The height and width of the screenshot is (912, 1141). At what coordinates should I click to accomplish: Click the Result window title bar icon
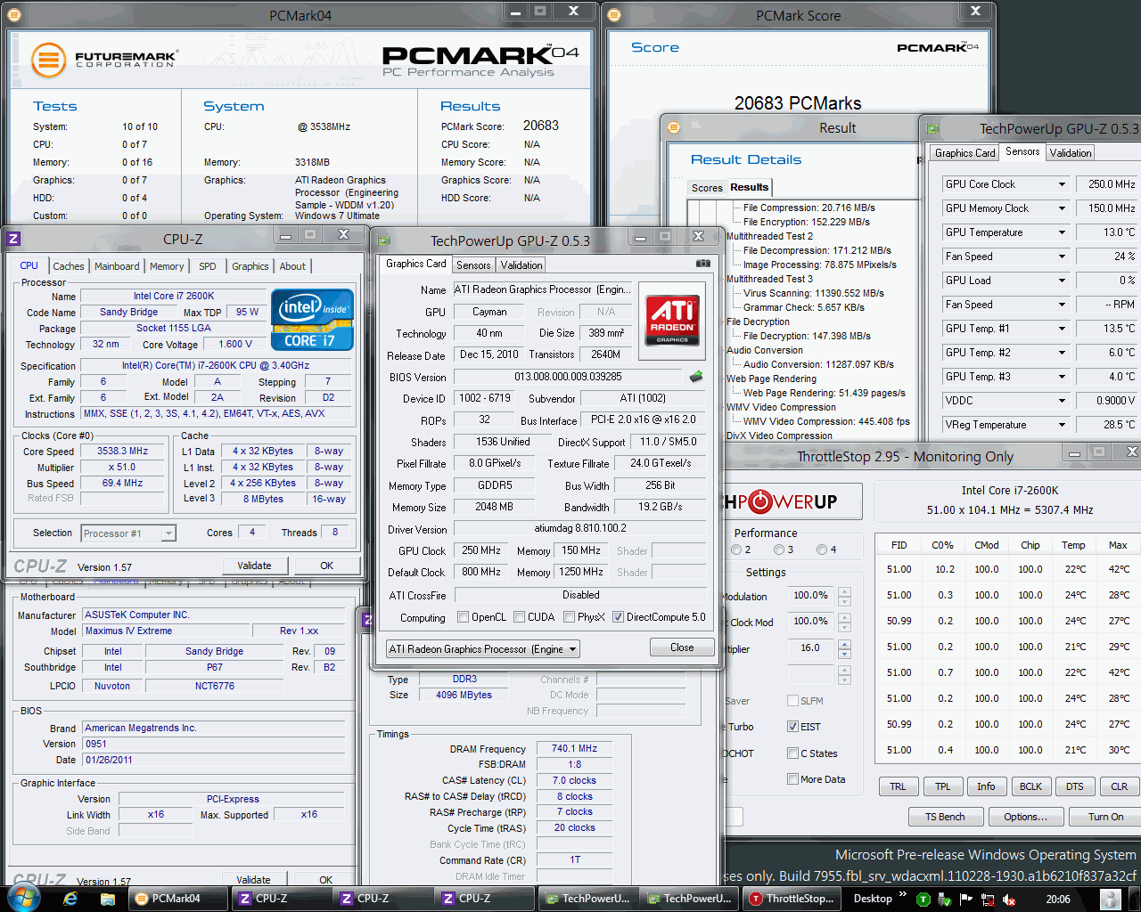coord(673,127)
